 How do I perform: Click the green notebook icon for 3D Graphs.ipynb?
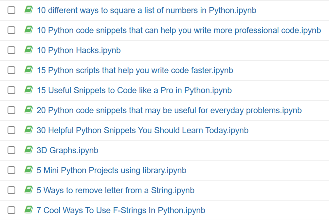coord(28,150)
